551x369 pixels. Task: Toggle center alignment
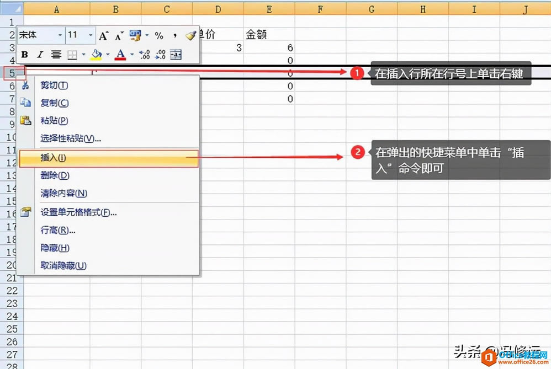pyautogui.click(x=55, y=55)
